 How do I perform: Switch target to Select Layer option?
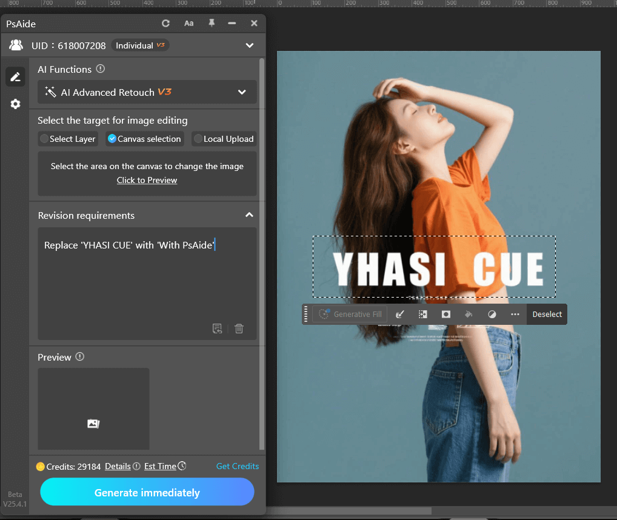[x=44, y=139]
